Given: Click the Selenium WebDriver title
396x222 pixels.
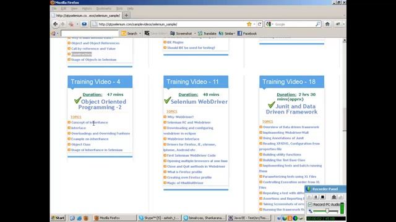Looking at the screenshot, I should 199,102.
